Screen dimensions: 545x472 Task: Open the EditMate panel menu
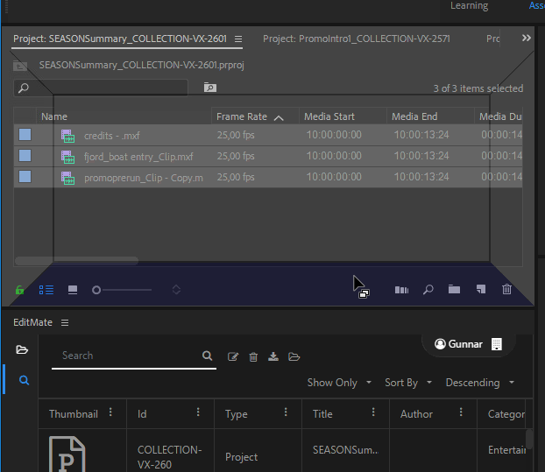tap(65, 322)
